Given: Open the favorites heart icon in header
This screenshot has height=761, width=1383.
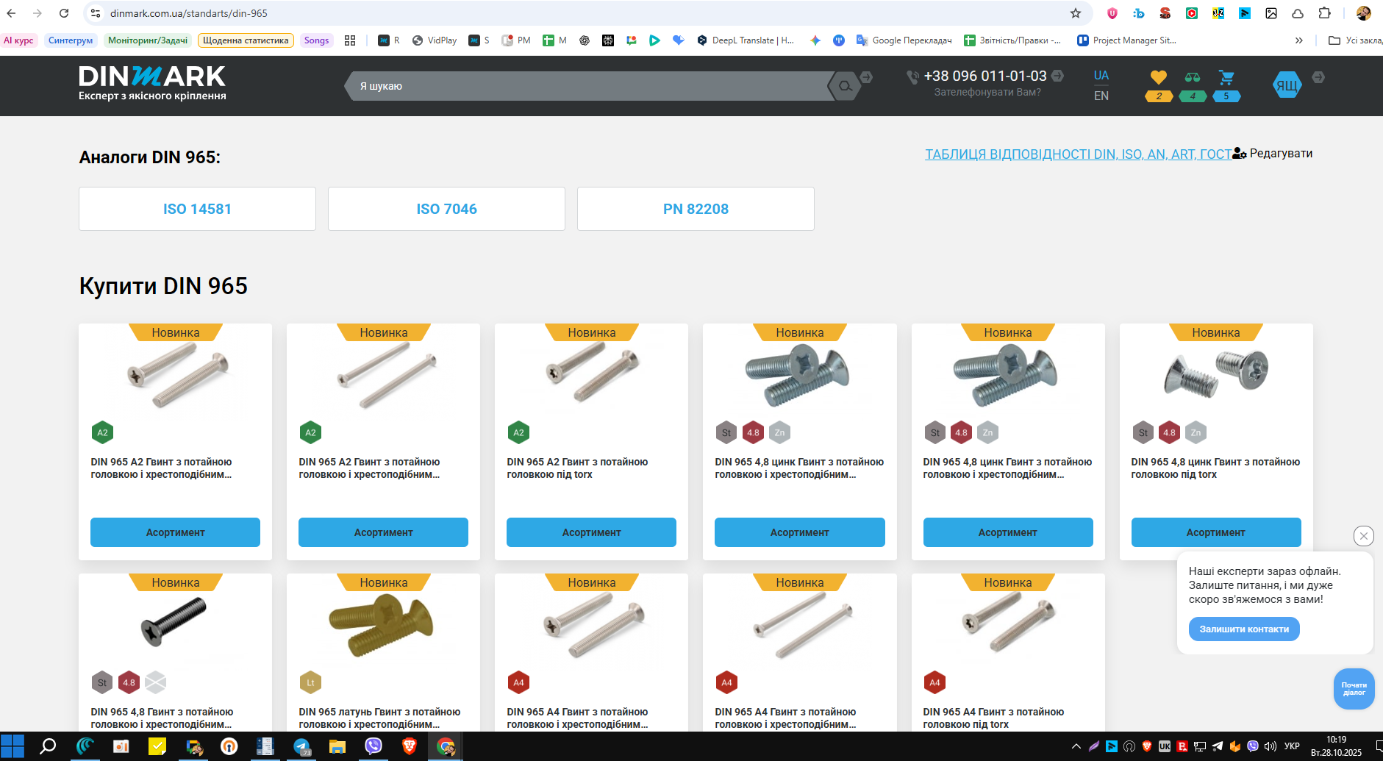Looking at the screenshot, I should tap(1159, 77).
